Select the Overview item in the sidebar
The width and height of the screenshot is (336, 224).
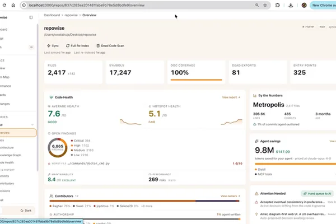pos(17,133)
